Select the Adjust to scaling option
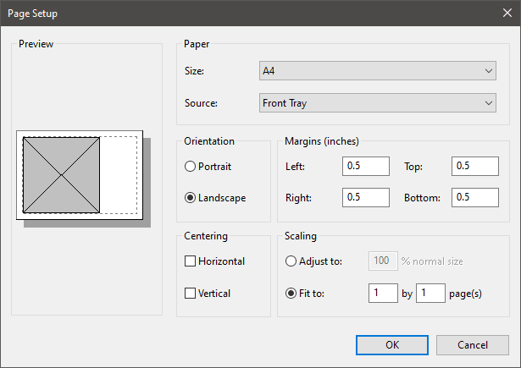This screenshot has height=368, width=521. coord(291,261)
